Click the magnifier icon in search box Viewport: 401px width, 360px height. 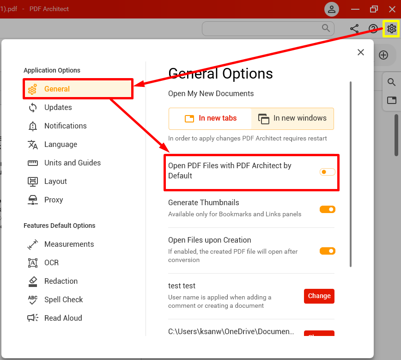click(x=326, y=28)
